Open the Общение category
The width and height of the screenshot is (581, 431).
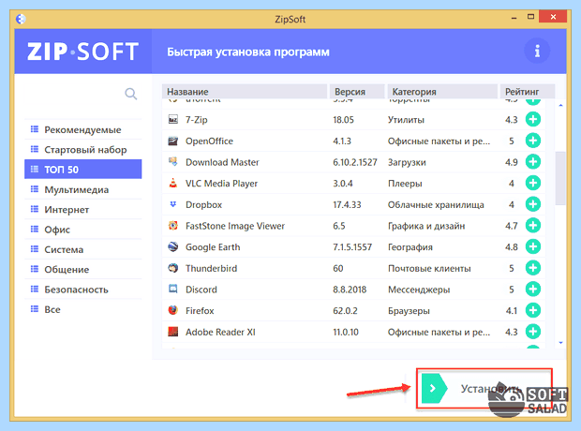83,270
